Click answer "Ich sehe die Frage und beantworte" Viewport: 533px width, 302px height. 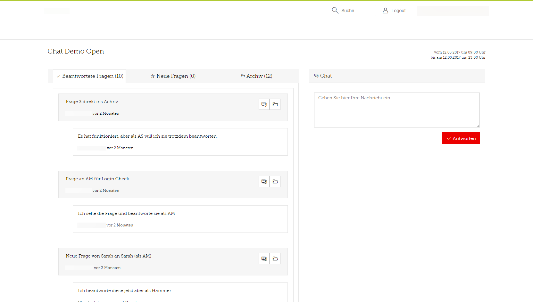(126, 214)
